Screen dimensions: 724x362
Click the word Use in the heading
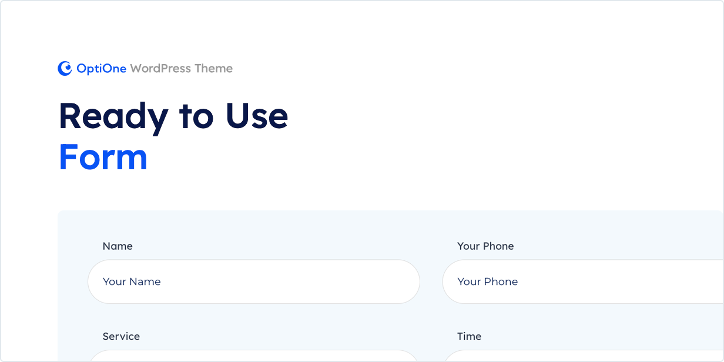click(x=257, y=116)
